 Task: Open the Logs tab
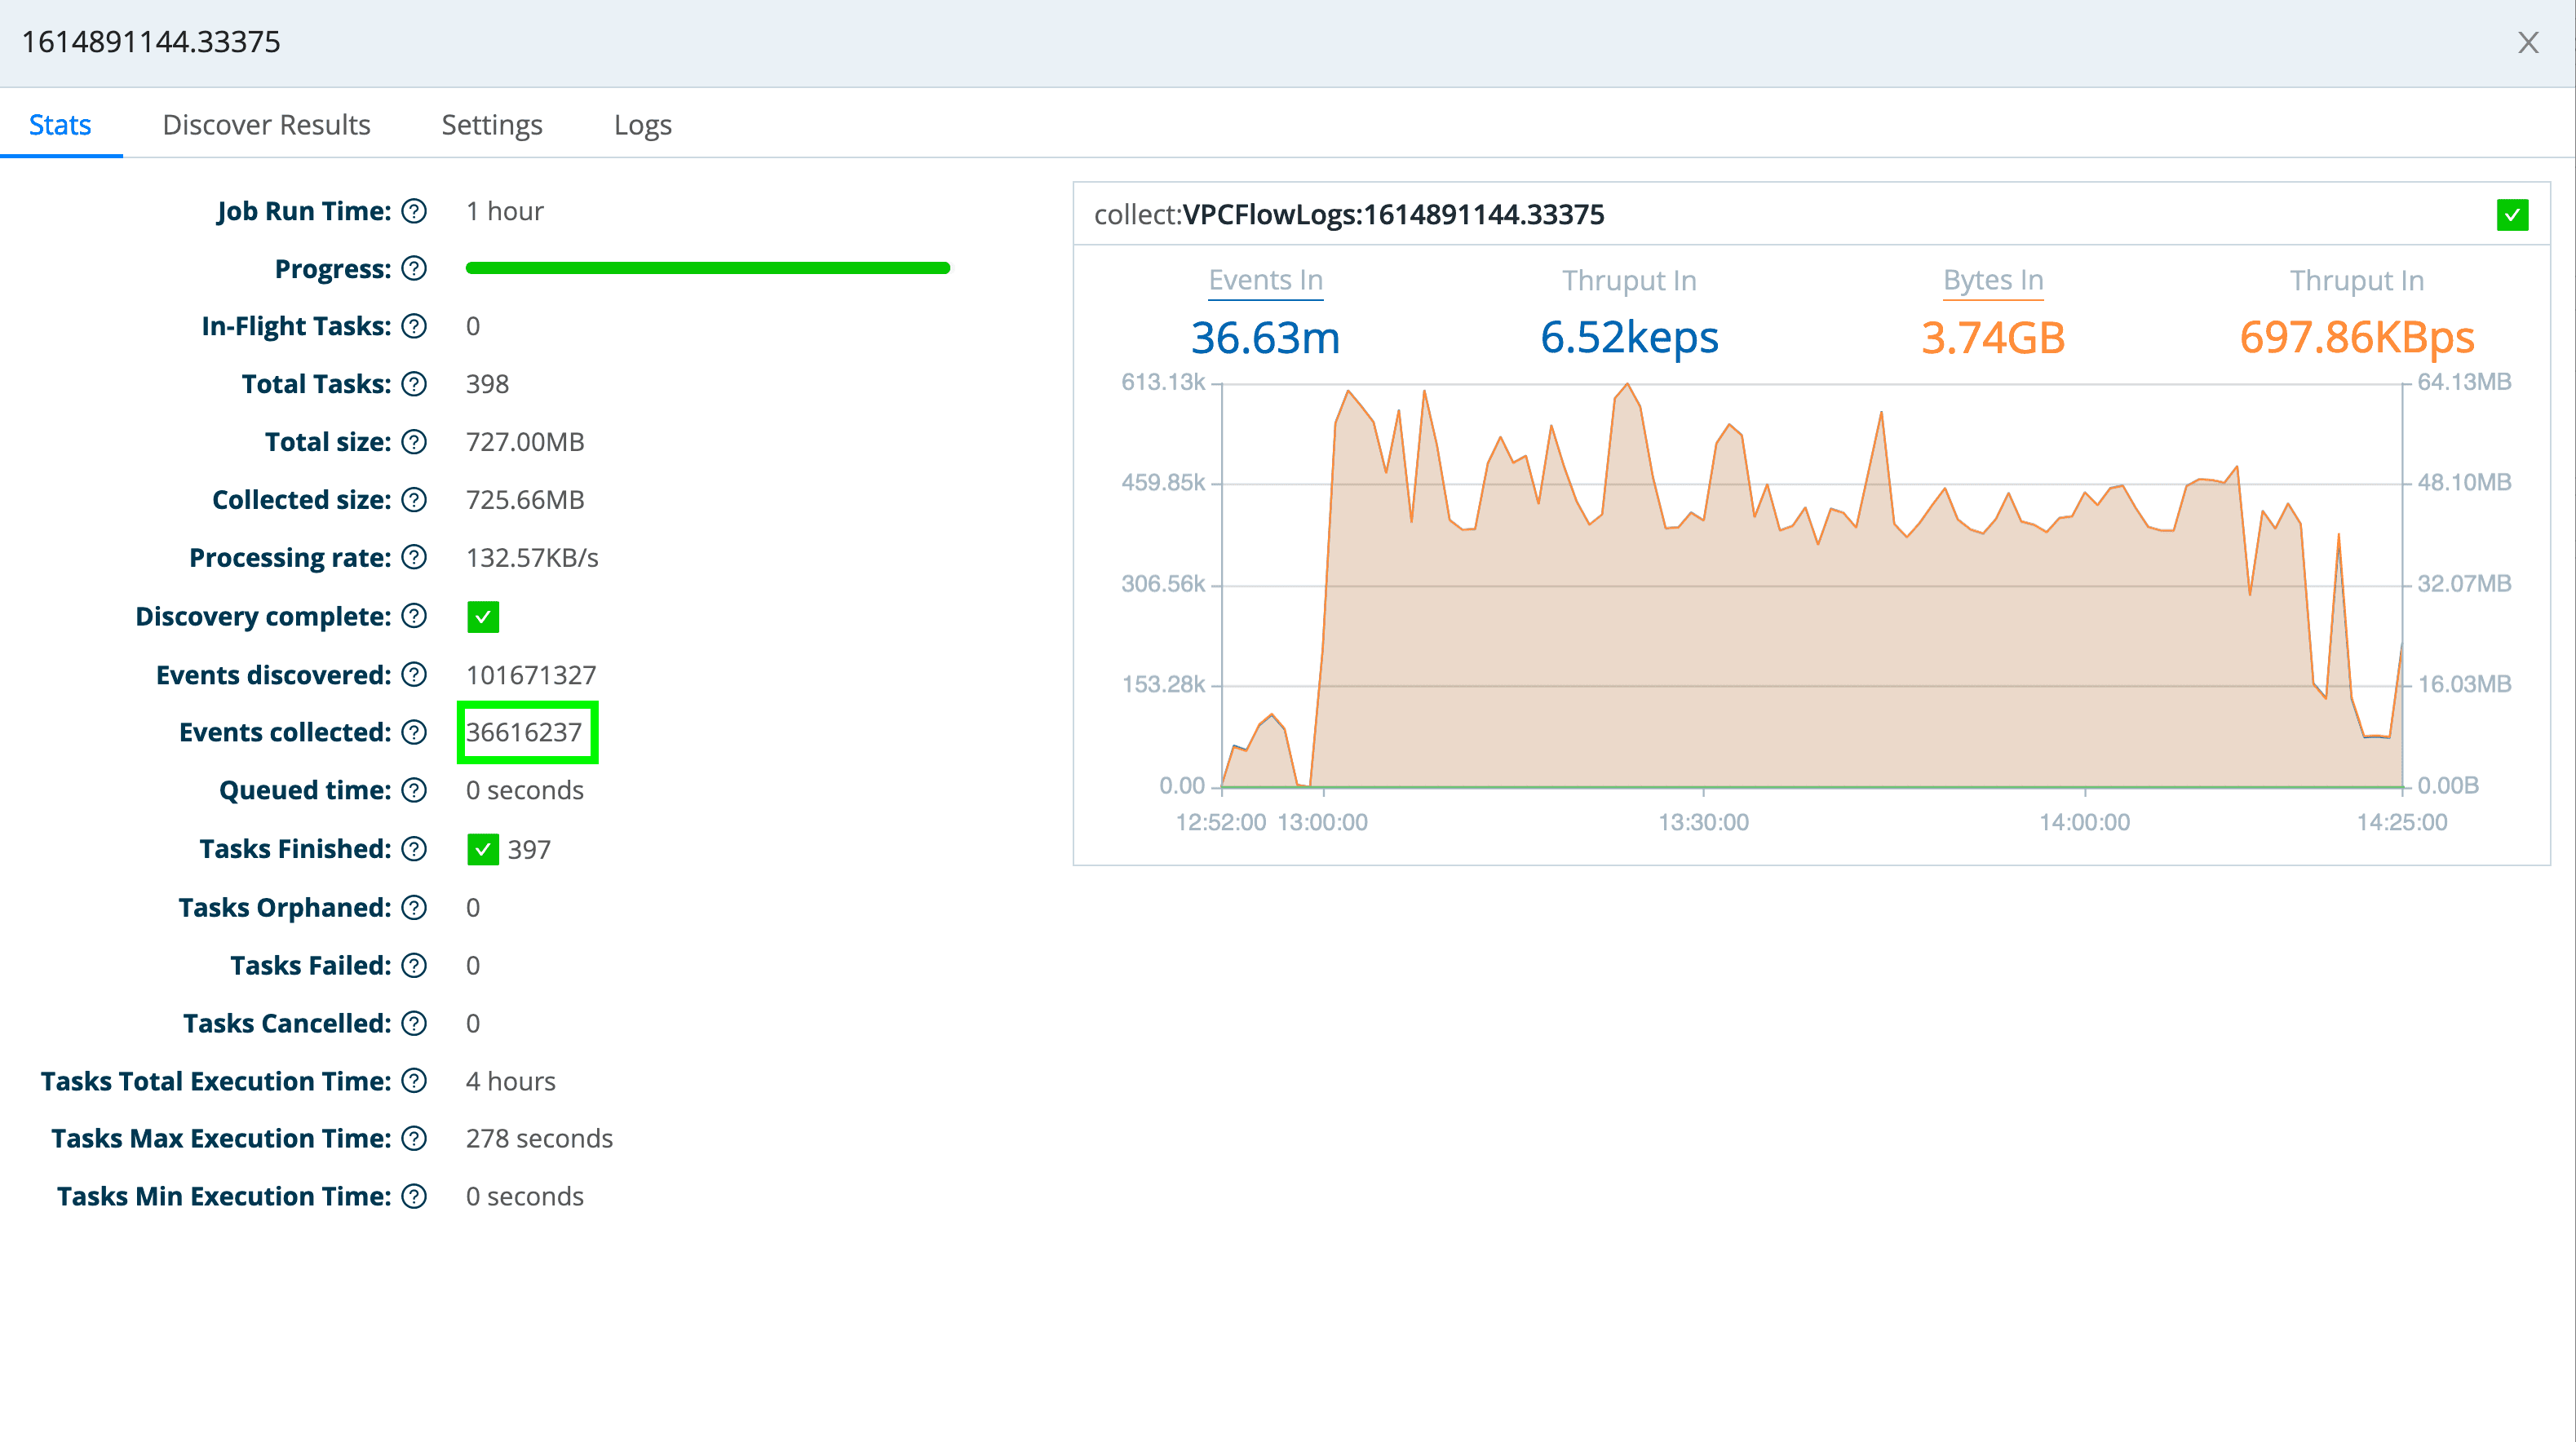642,125
